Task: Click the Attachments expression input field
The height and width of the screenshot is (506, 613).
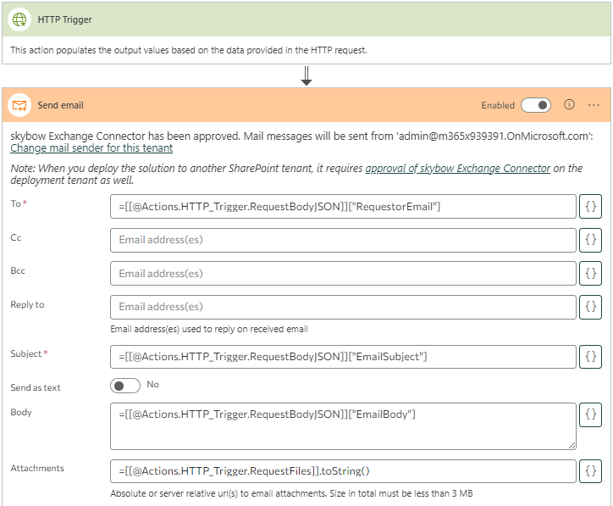Action: point(343,471)
